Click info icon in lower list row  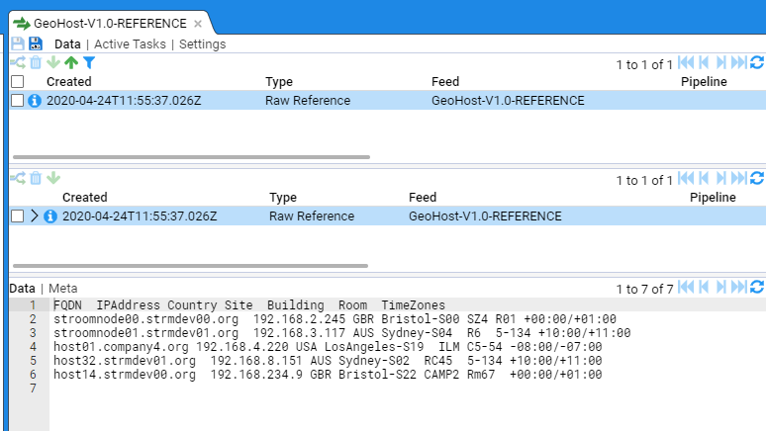[x=50, y=216]
